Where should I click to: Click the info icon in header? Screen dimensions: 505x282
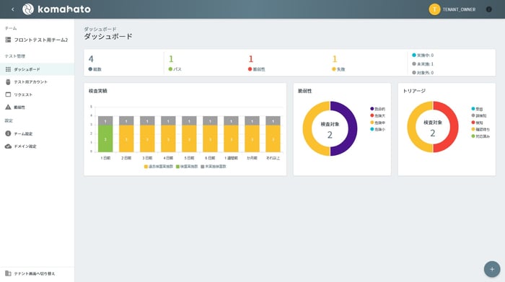pyautogui.click(x=488, y=9)
